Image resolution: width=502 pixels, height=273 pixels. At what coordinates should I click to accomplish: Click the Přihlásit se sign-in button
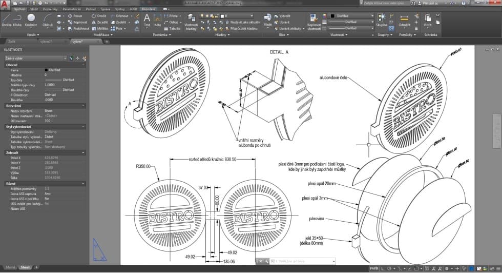(430, 3)
